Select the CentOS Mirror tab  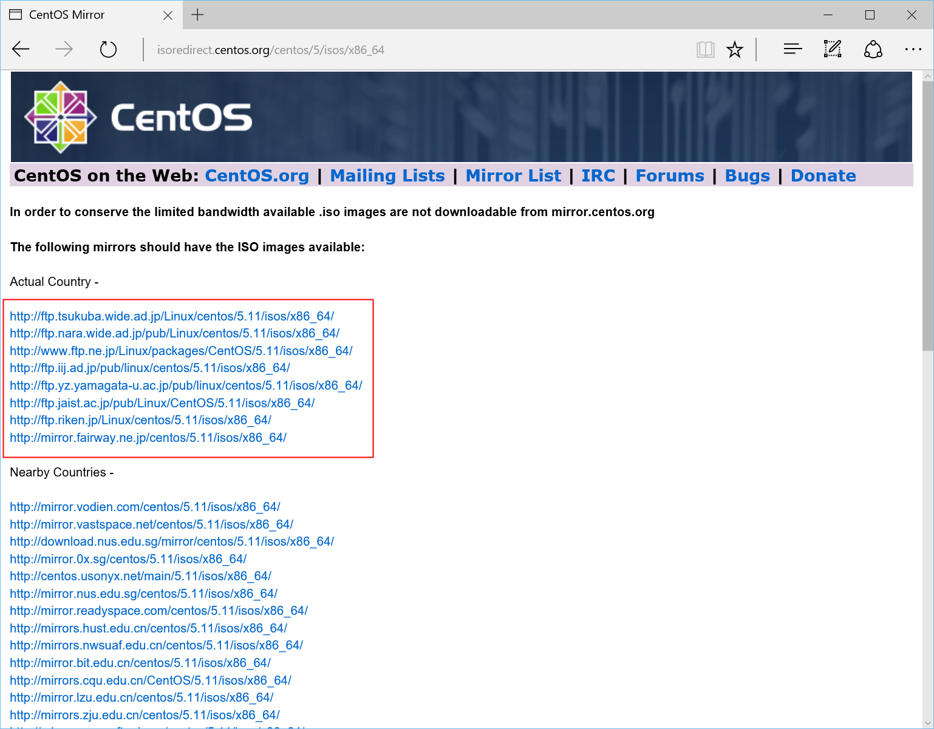(x=91, y=15)
